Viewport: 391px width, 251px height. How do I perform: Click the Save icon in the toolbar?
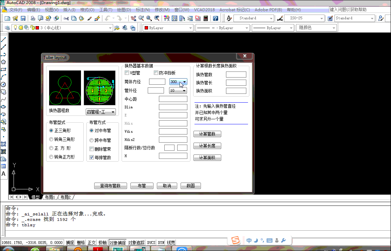tap(23, 18)
